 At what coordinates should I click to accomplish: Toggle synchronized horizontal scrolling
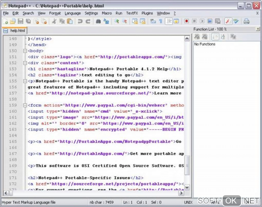(143, 21)
